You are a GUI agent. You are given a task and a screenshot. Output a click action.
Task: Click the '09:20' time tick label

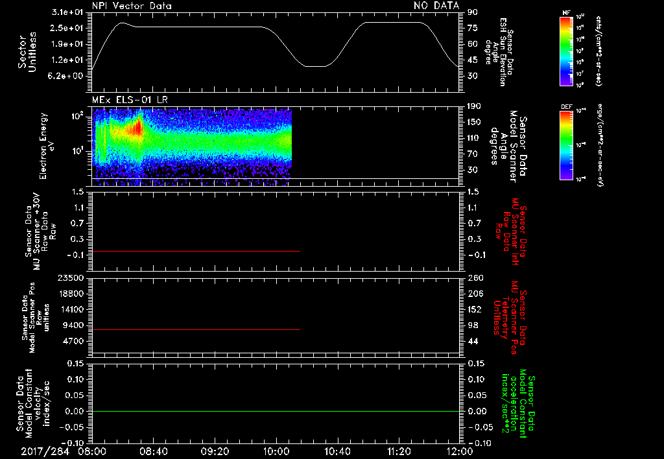coord(215,451)
